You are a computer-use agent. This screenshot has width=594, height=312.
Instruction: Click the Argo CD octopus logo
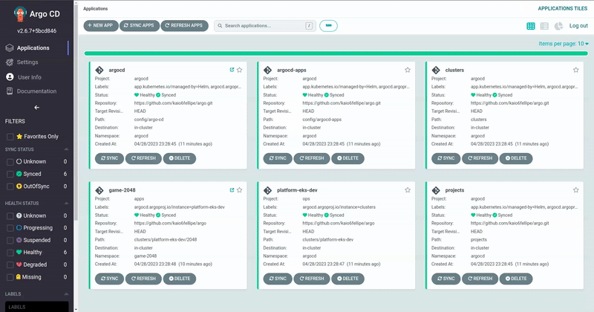click(x=20, y=14)
